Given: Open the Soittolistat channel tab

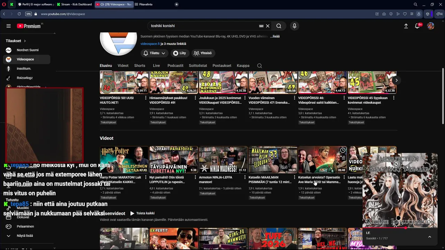Looking at the screenshot, I should (198, 66).
